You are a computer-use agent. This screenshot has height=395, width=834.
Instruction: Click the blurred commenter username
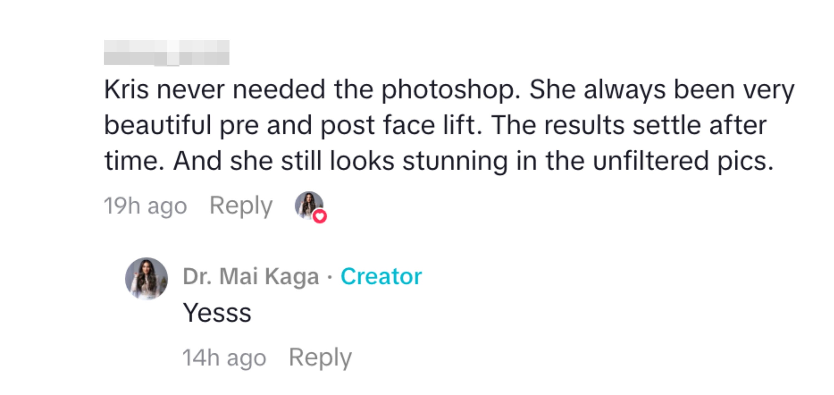click(167, 53)
